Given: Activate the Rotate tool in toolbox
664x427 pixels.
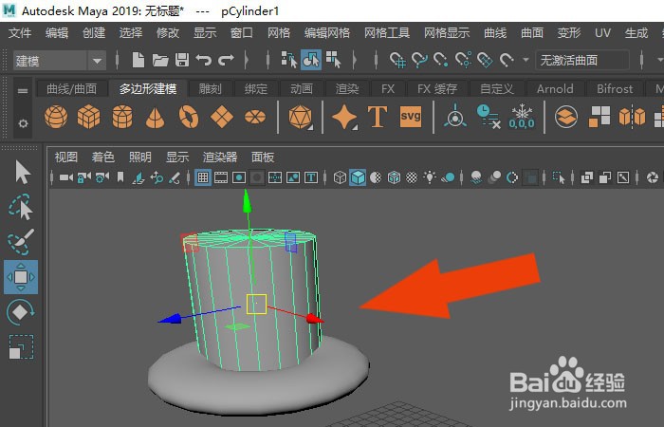Looking at the screenshot, I should (21, 312).
